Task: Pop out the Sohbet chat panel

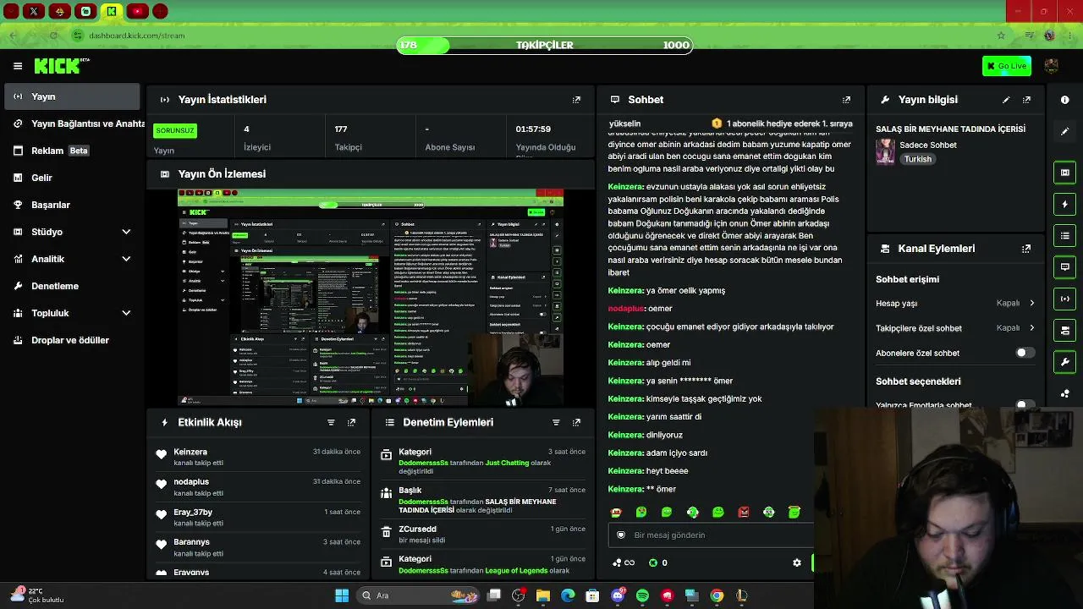Action: (846, 100)
